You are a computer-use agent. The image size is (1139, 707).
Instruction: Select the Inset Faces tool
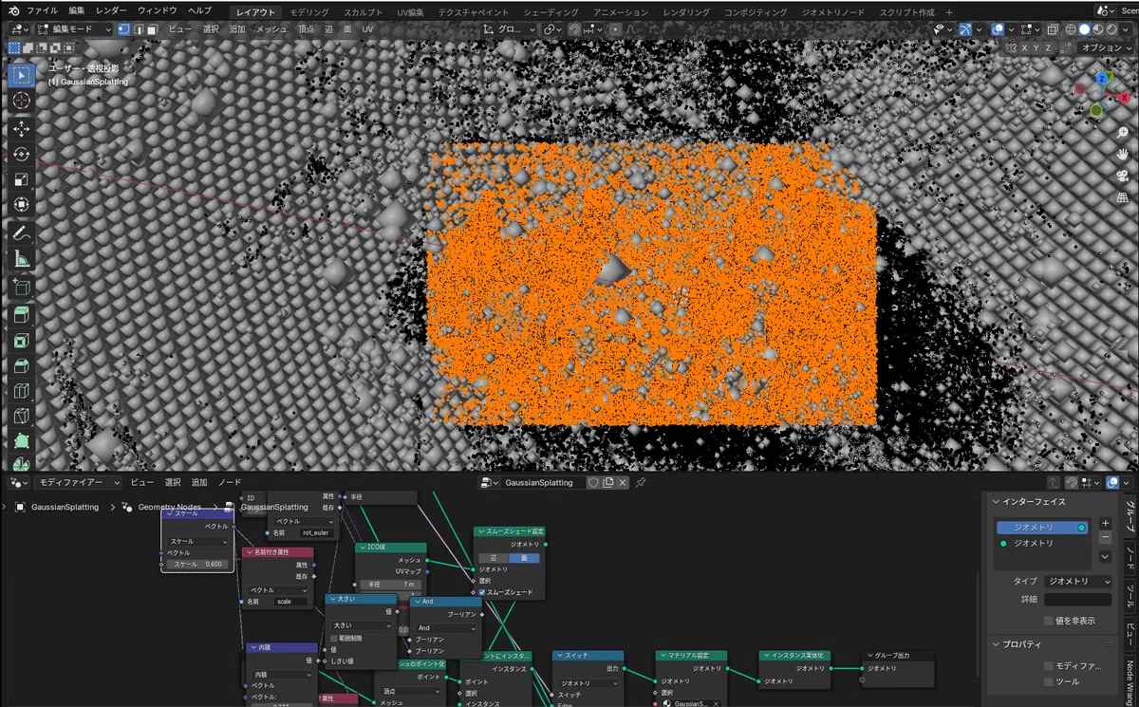[x=21, y=340]
